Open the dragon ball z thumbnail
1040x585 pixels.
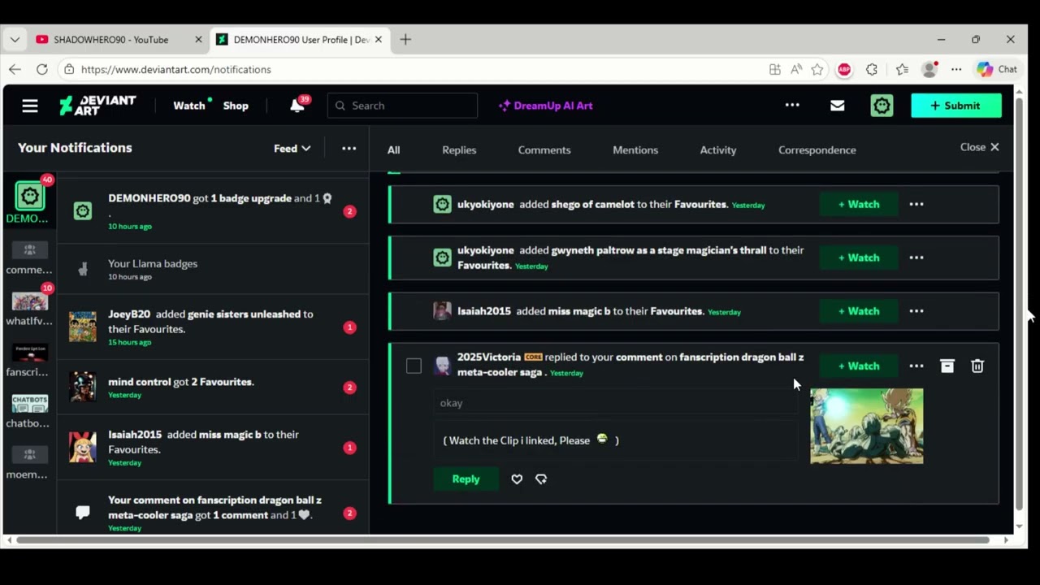[866, 427]
